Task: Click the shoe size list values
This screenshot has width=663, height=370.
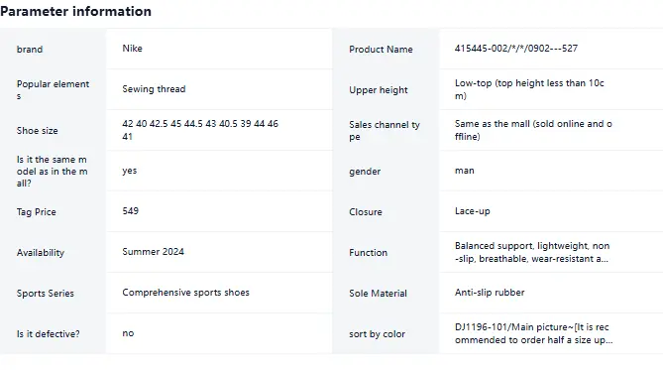Action: (x=200, y=130)
